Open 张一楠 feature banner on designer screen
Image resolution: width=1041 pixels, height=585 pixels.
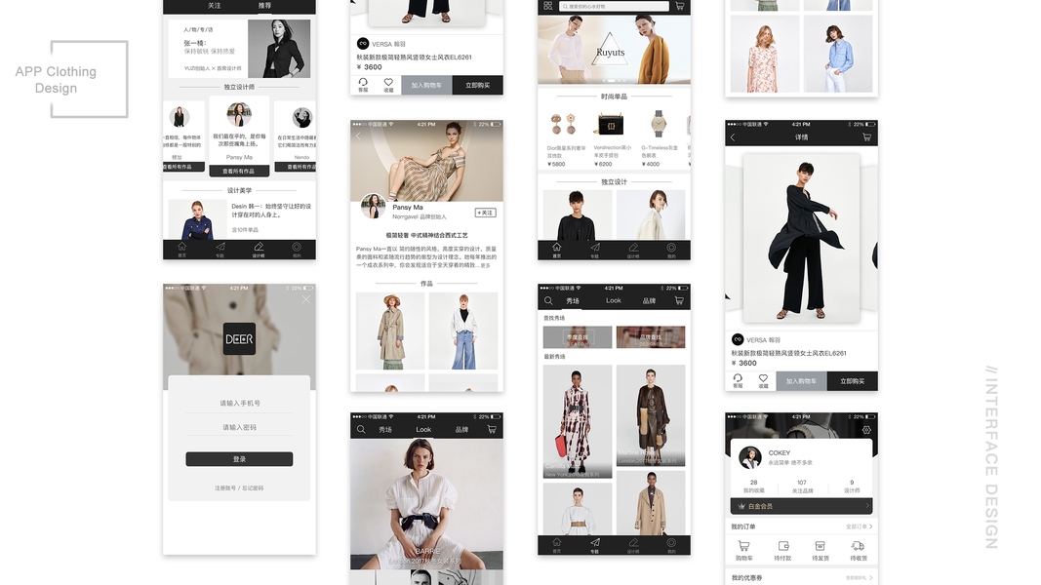pyautogui.click(x=239, y=49)
